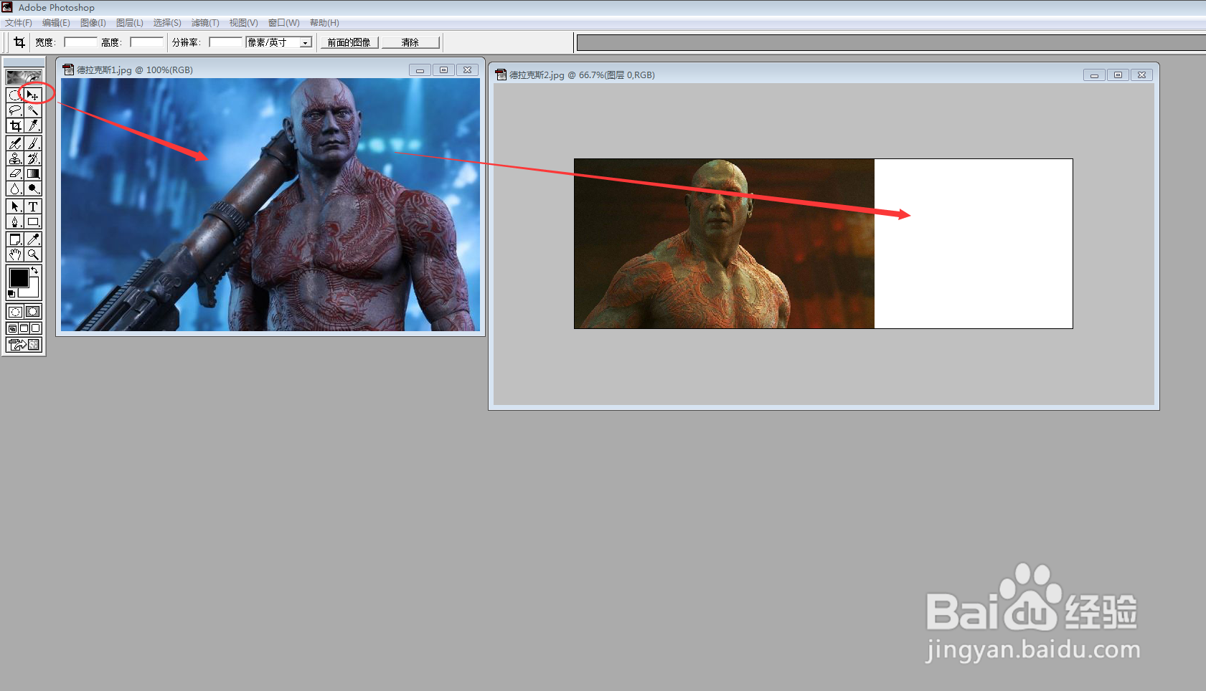Click the 前面的图像 button
Screen dimensions: 1206x691
click(x=349, y=42)
